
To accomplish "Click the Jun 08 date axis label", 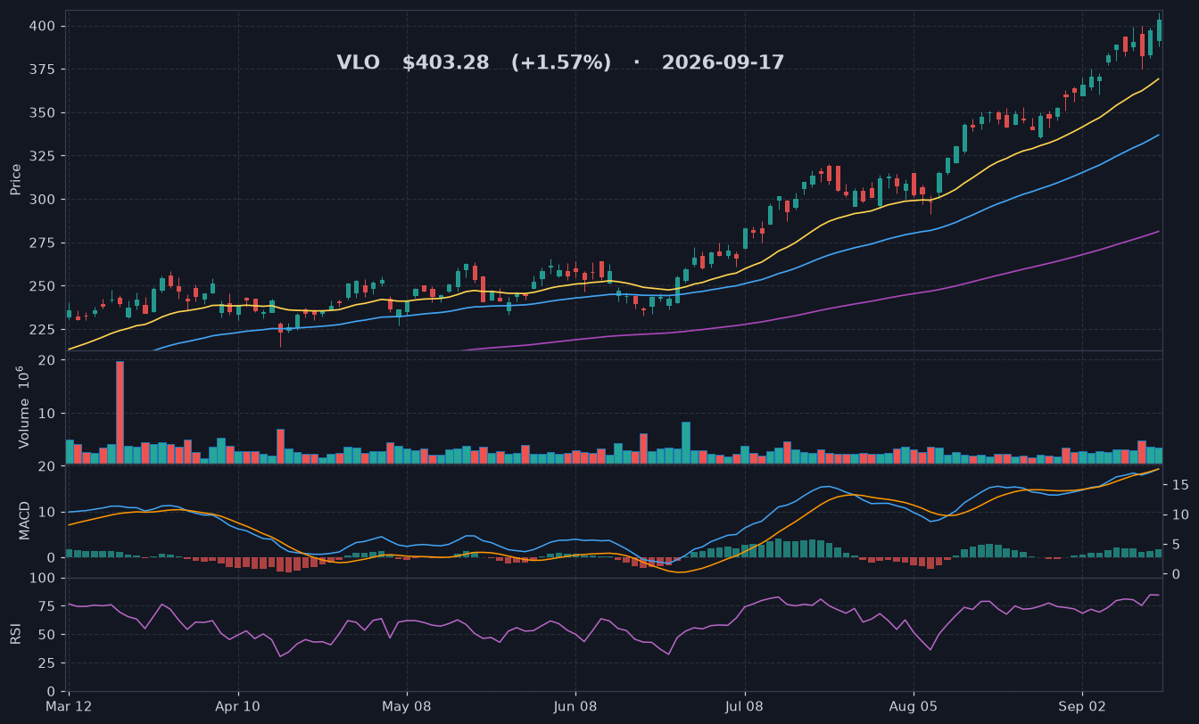I will click(575, 705).
